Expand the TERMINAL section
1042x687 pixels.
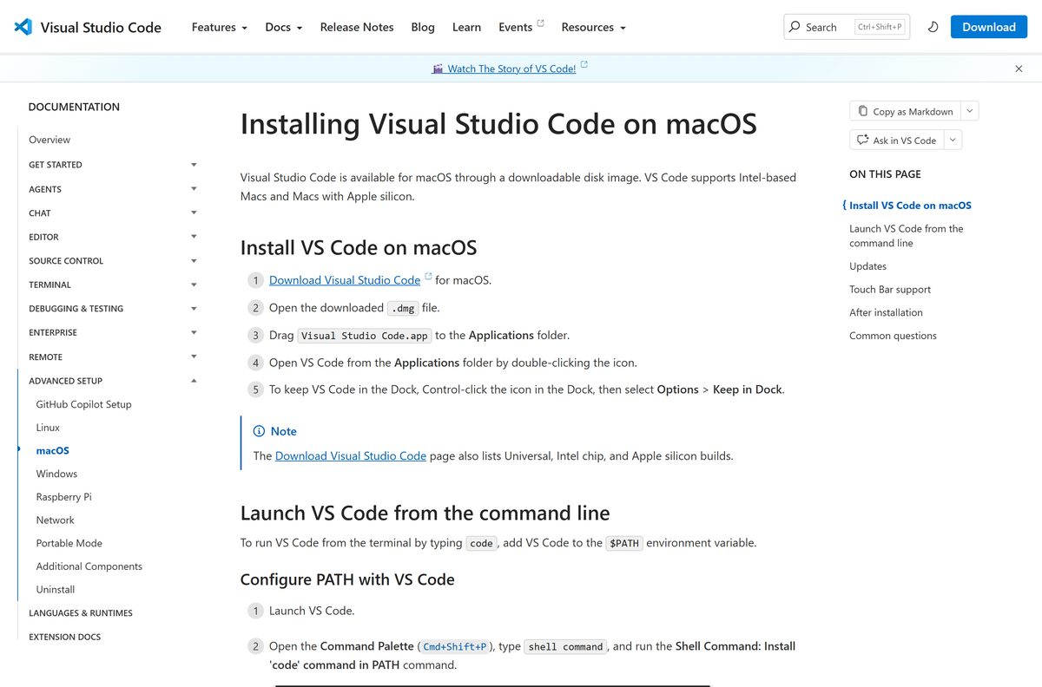click(x=113, y=285)
